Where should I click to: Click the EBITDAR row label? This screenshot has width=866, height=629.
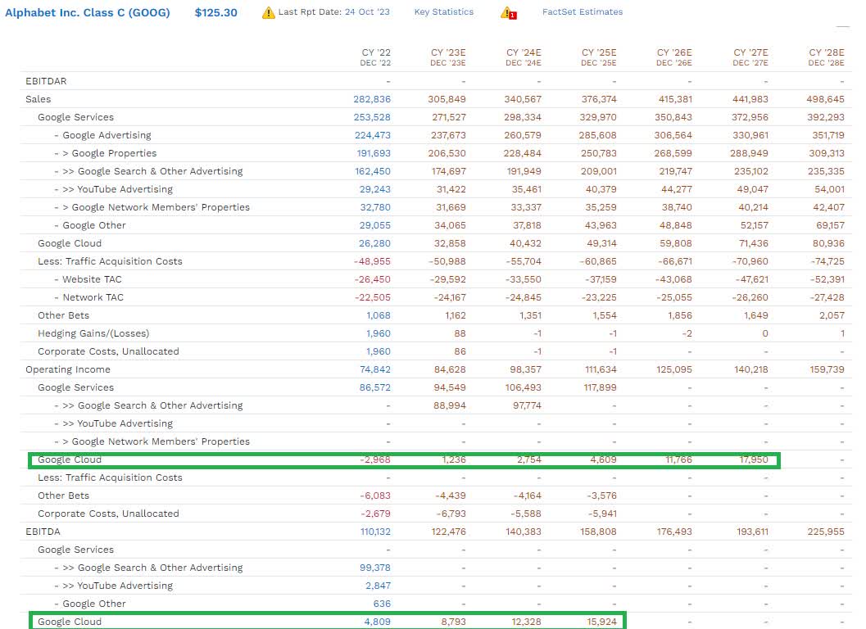[46, 81]
